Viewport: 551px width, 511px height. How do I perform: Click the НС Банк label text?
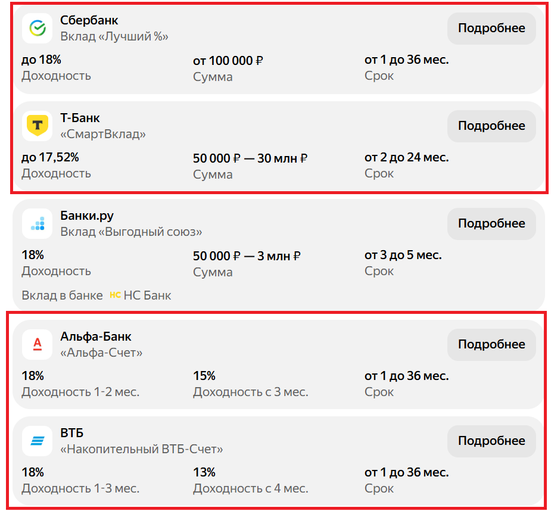coord(147,295)
